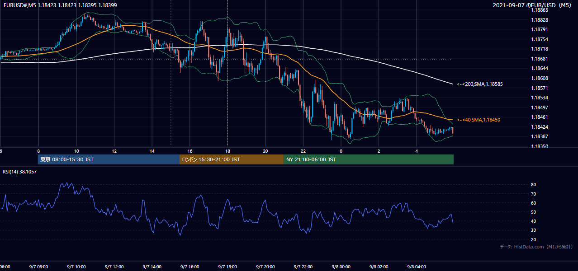Click the 9/7 16:00 date label

[190, 267]
